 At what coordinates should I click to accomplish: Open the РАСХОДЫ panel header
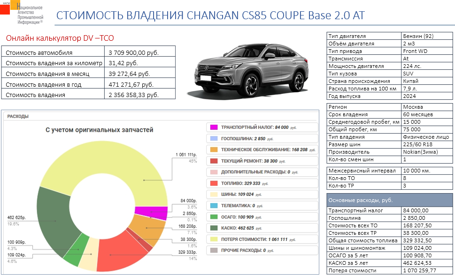[18, 116]
